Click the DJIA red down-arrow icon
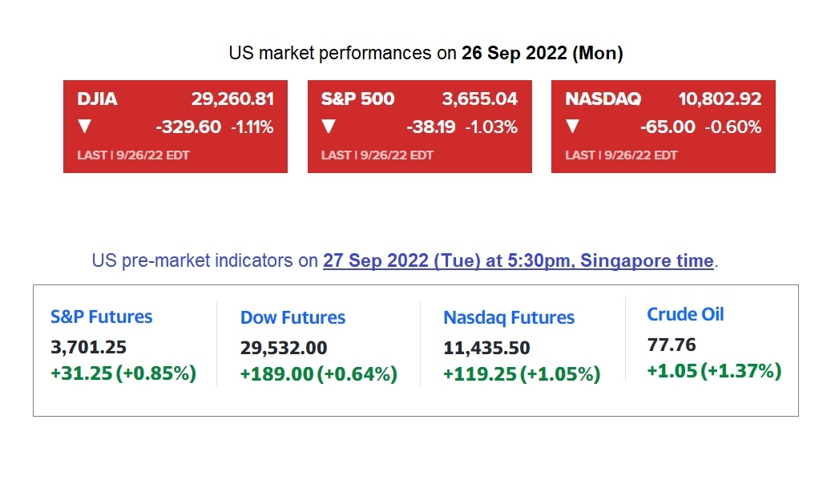Viewport: 827px width, 484px height. pyautogui.click(x=84, y=127)
